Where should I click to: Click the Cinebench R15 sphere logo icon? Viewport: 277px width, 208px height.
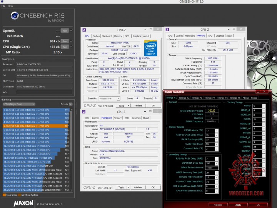point(15,15)
